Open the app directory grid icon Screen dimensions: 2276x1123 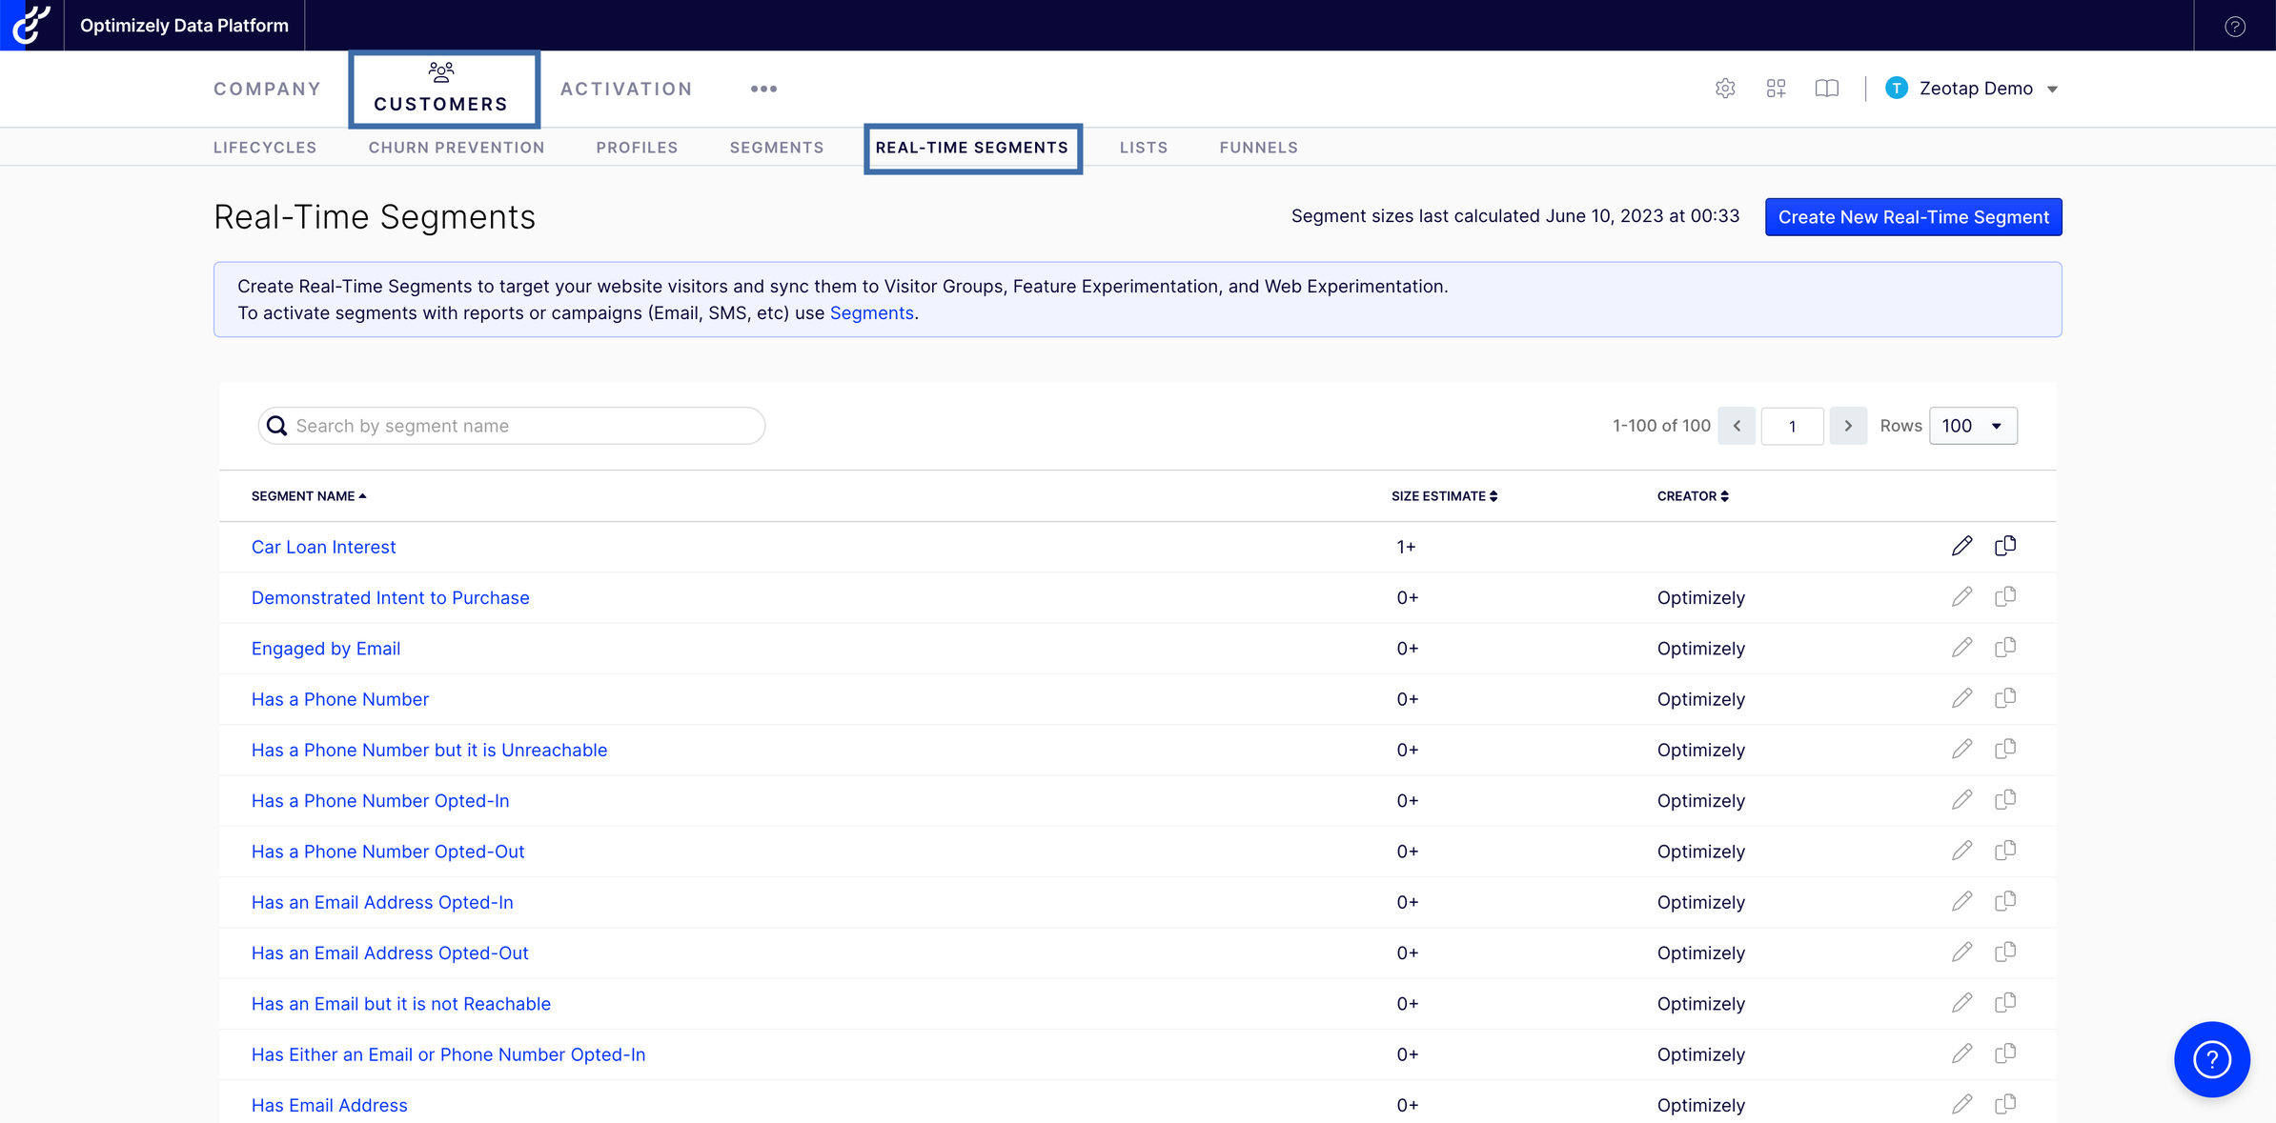(1776, 89)
